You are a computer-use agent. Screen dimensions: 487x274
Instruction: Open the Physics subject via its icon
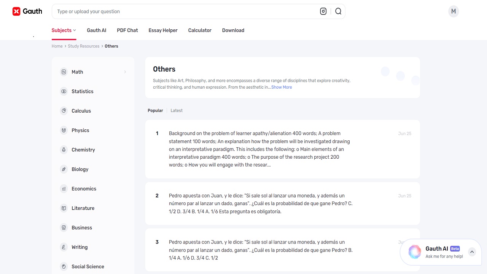[x=64, y=130]
